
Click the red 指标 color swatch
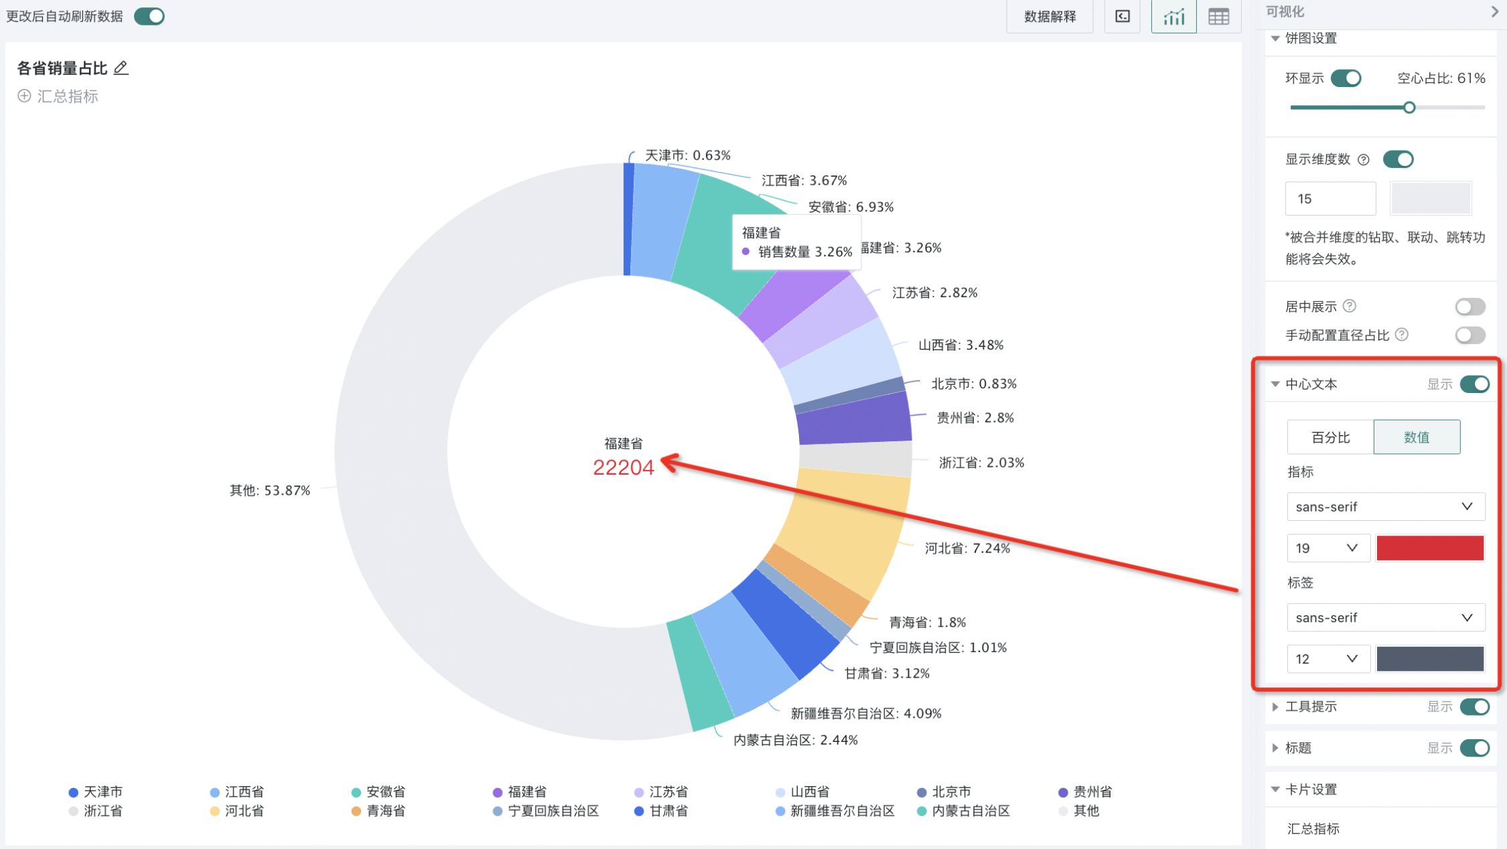click(1430, 548)
